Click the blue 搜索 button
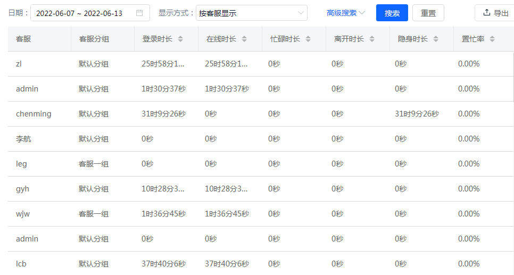Image resolution: width=514 pixels, height=275 pixels. pyautogui.click(x=392, y=13)
